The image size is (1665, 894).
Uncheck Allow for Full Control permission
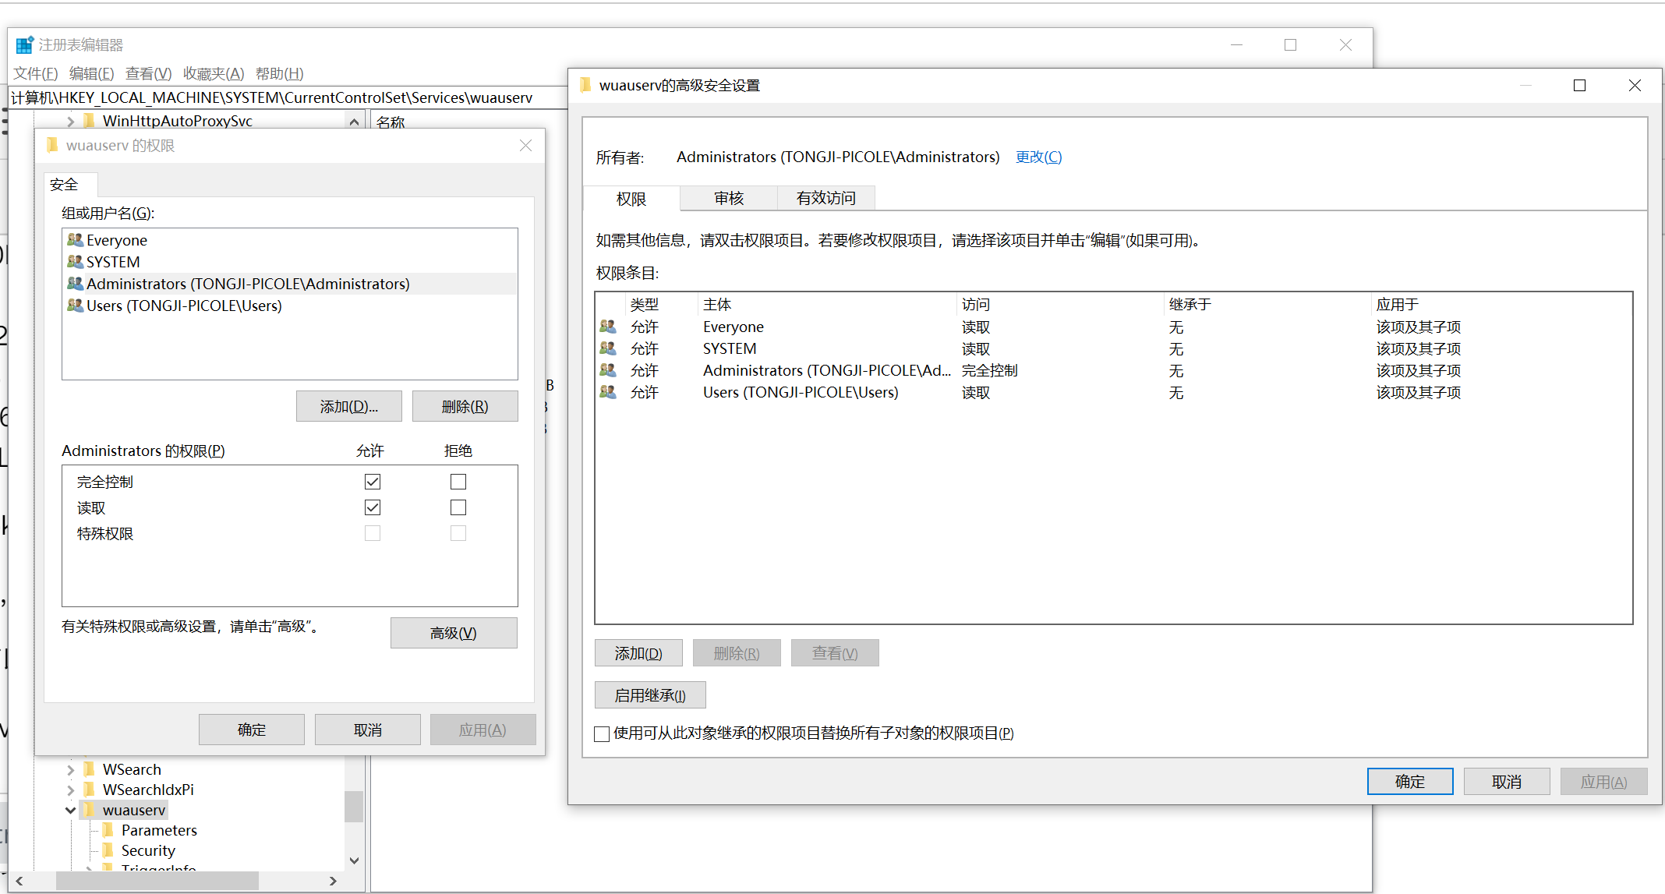click(x=373, y=482)
